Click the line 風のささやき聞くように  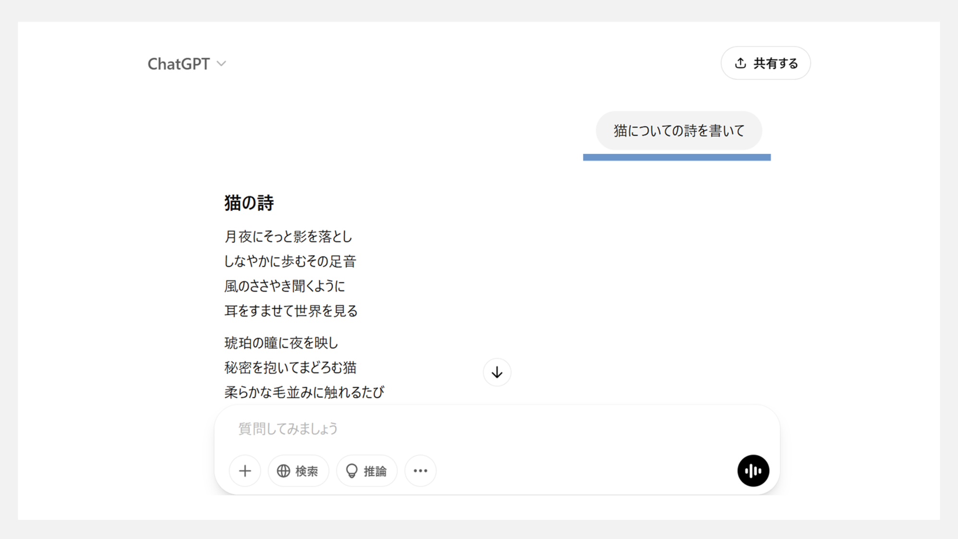(x=284, y=286)
